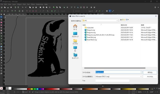The height and width of the screenshot is (94, 160).
Task: Select the Spiral tool in the toolbox
Action: (1, 33)
